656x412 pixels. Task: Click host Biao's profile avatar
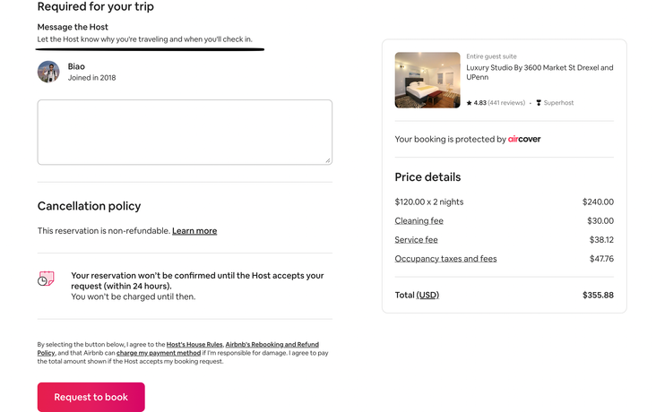[x=48, y=72]
